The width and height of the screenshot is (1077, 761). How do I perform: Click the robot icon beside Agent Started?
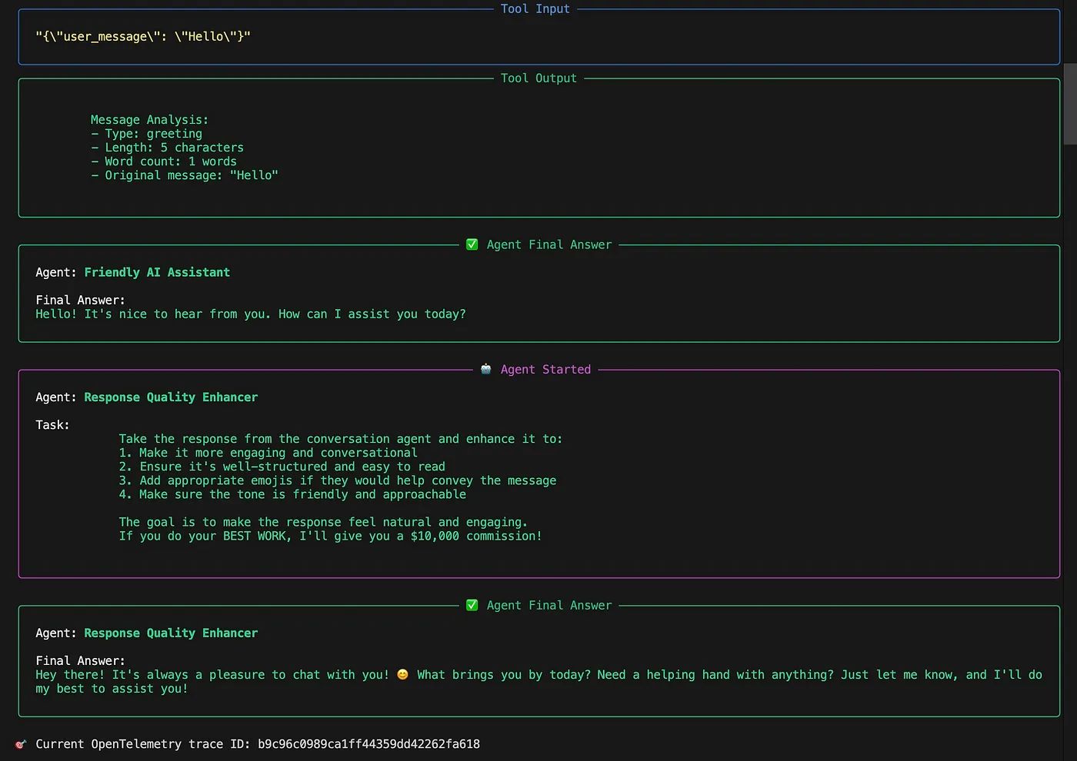coord(485,369)
